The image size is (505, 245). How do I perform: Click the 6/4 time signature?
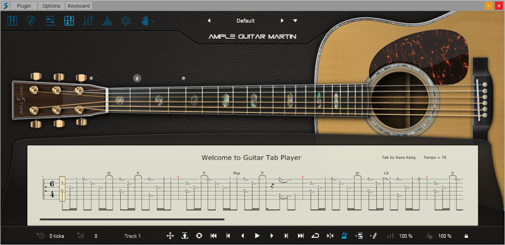coord(52,189)
